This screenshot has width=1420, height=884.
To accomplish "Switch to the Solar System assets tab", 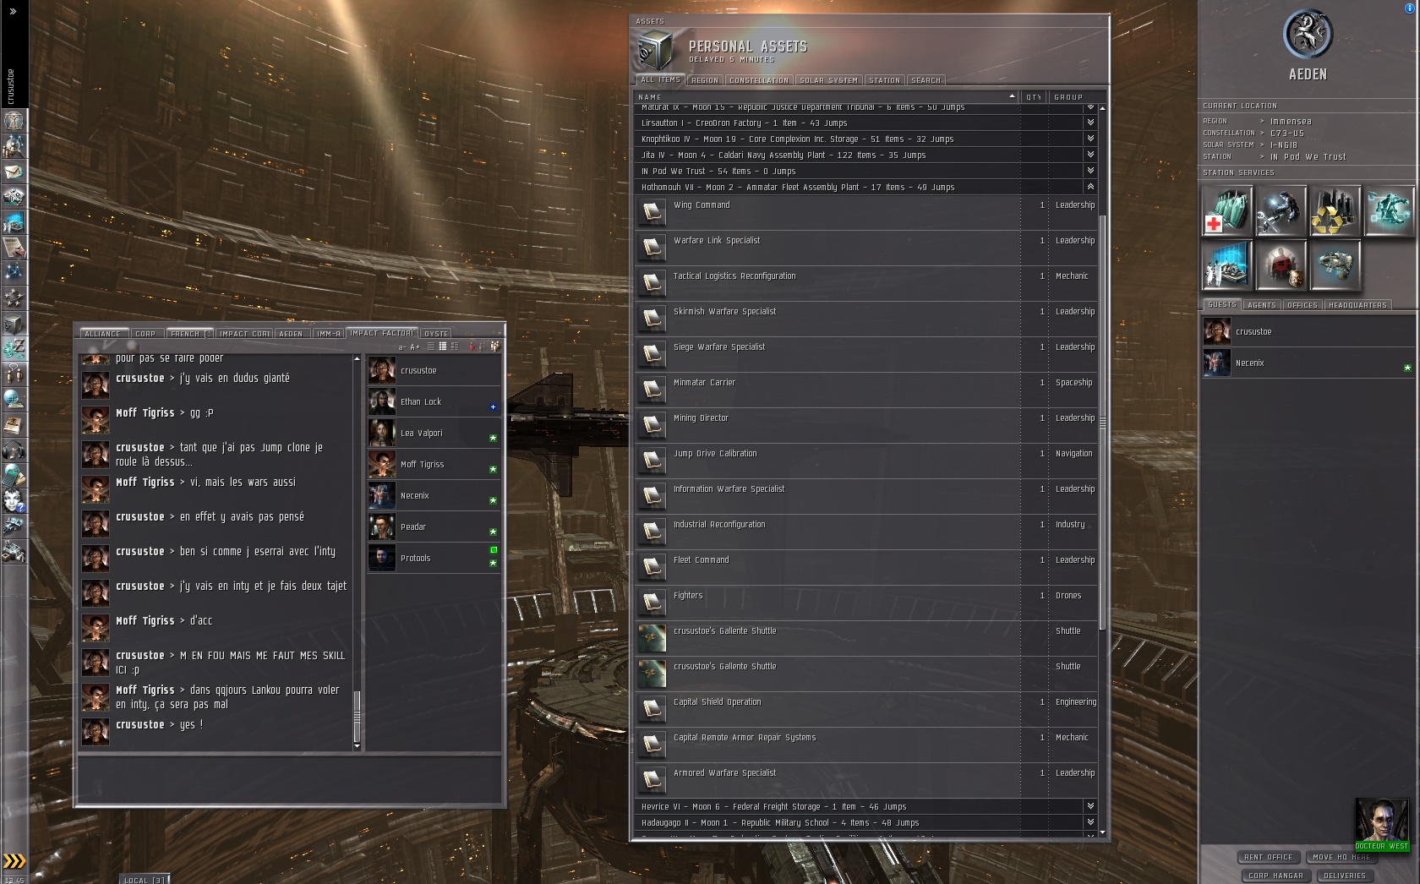I will (828, 80).
